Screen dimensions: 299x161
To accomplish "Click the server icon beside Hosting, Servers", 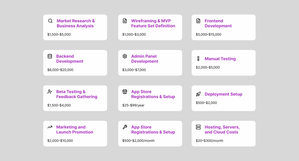I will pos(198,127).
